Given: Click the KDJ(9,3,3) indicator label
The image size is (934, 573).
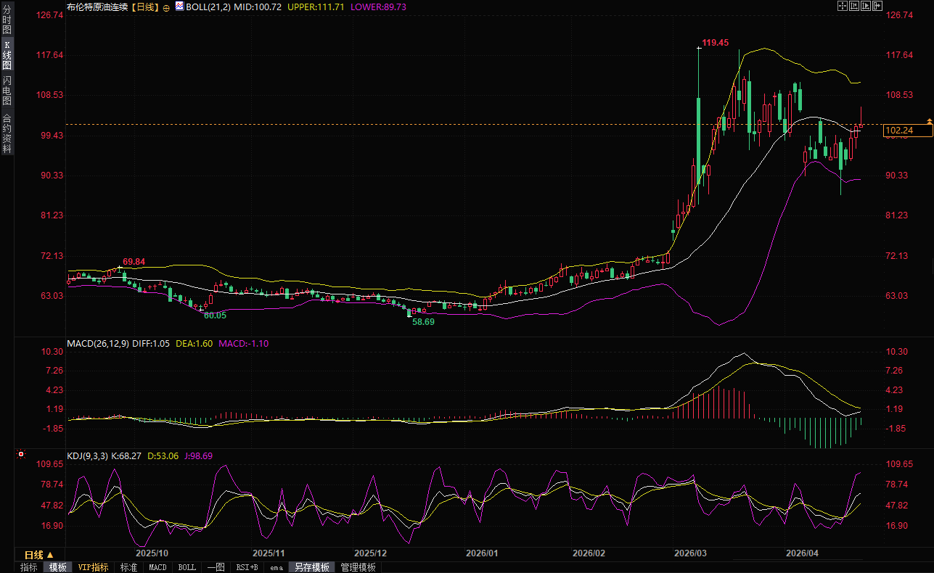Looking at the screenshot, I should pyautogui.click(x=87, y=456).
